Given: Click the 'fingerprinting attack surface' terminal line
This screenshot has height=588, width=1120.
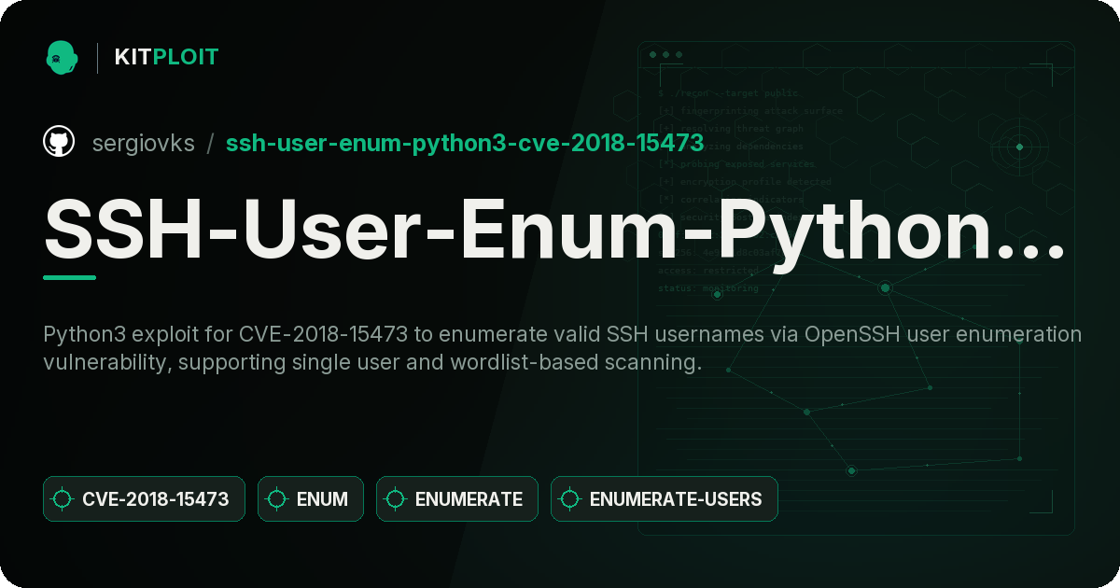Looking at the screenshot, I should pyautogui.click(x=749, y=111).
